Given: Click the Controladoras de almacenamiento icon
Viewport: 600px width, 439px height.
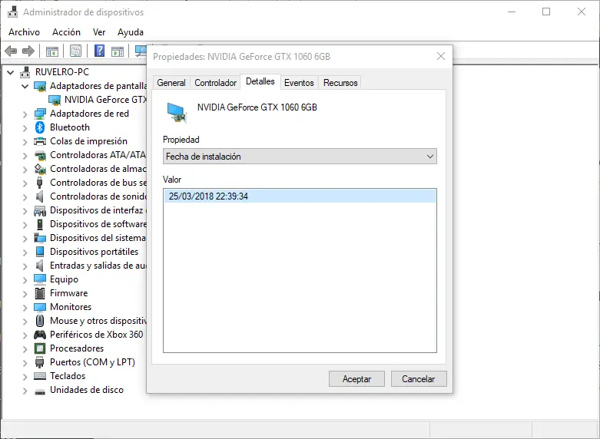Looking at the screenshot, I should 40,169.
